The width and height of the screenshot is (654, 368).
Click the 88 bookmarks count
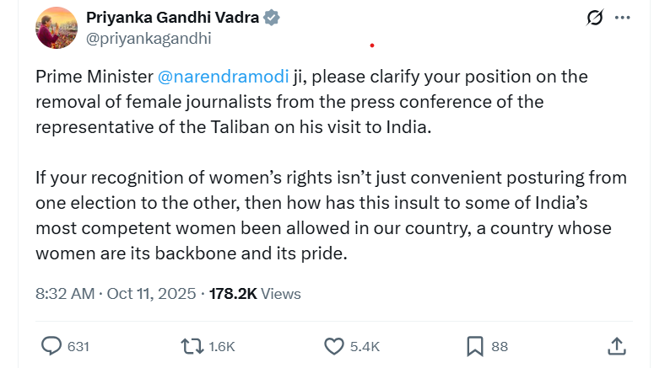pyautogui.click(x=500, y=346)
